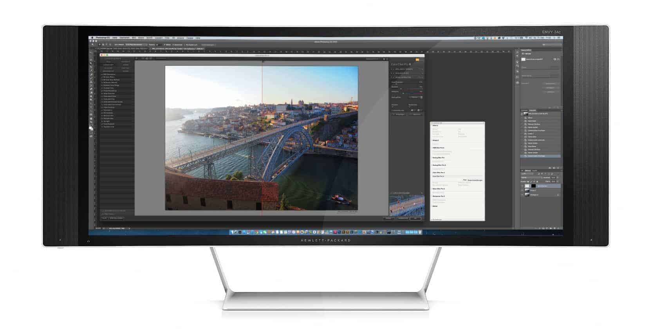Switch to the first document tab
The width and height of the screenshot is (650, 329).
122,49
